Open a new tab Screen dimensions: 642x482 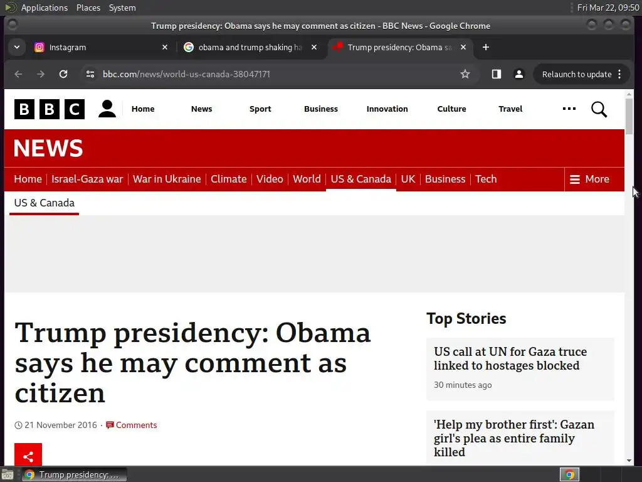(x=486, y=48)
